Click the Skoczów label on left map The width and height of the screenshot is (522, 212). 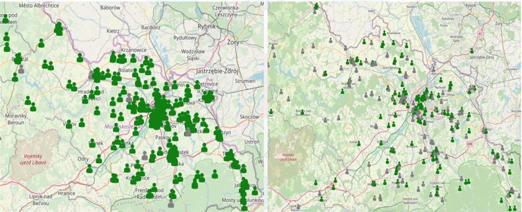coord(249,117)
